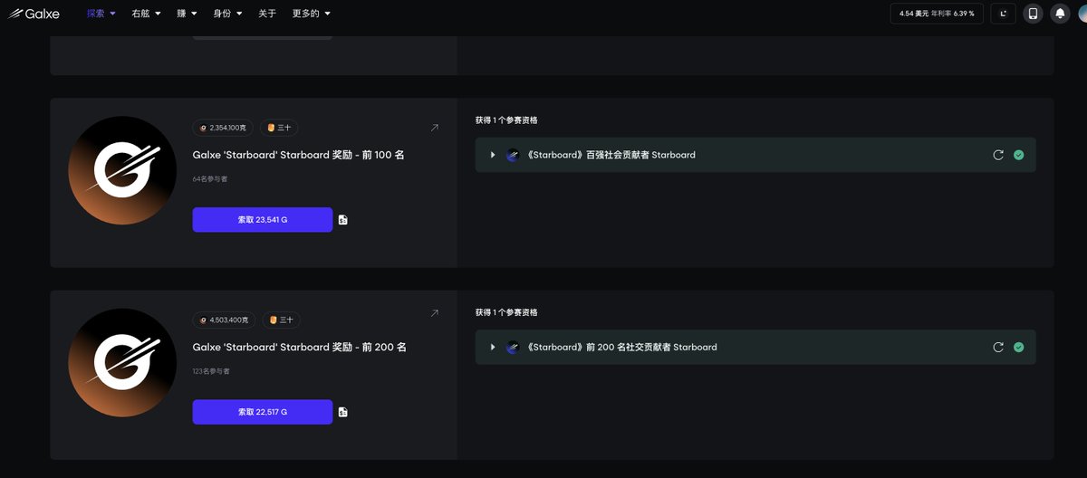Open external link arrow for Top 100 reward
The height and width of the screenshot is (478, 1087).
pos(434,129)
